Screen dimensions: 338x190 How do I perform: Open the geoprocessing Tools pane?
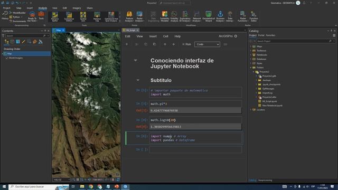(x=41, y=16)
